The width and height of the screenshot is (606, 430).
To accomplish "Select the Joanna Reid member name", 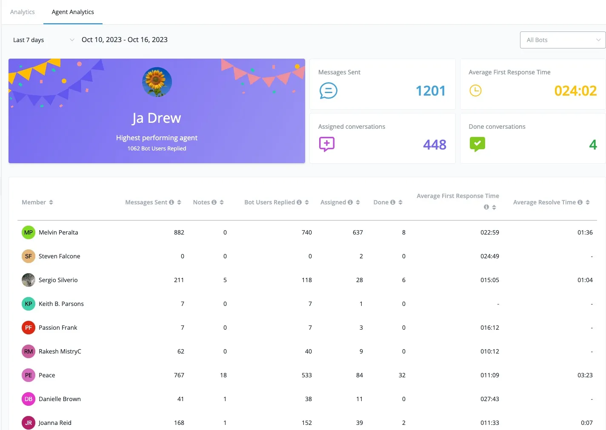I will coord(55,423).
